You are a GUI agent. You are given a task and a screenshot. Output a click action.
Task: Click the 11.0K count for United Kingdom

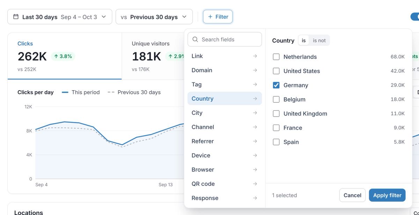398,114
